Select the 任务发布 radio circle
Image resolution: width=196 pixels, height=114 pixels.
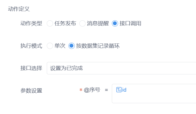point(50,23)
